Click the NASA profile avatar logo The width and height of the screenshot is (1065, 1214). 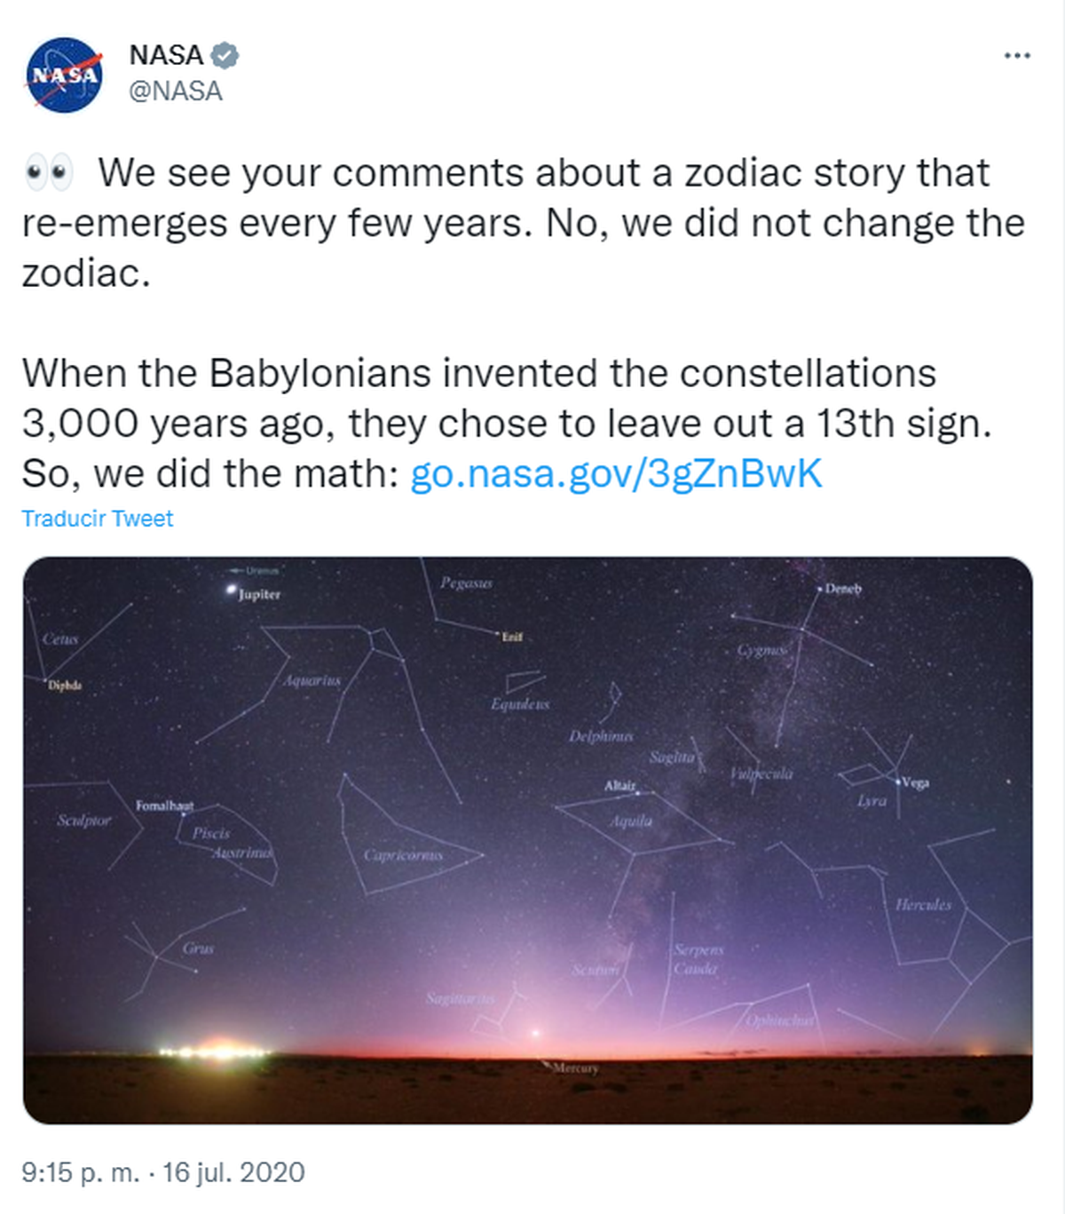coord(65,75)
